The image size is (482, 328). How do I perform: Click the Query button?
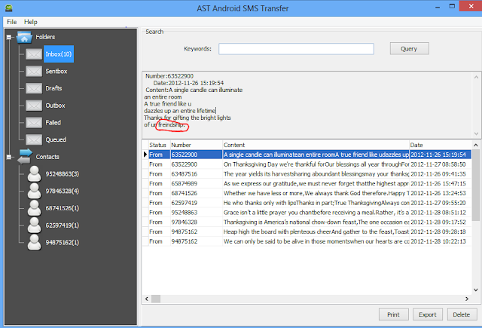point(410,48)
